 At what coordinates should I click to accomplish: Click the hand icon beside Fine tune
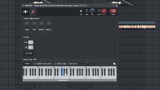114,64
